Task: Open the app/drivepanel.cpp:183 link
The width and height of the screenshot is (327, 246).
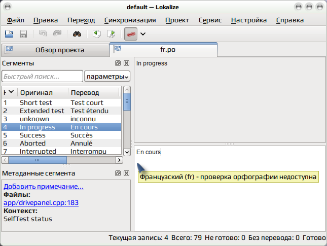Action: click(x=41, y=202)
